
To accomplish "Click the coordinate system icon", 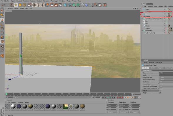I will [47, 5].
